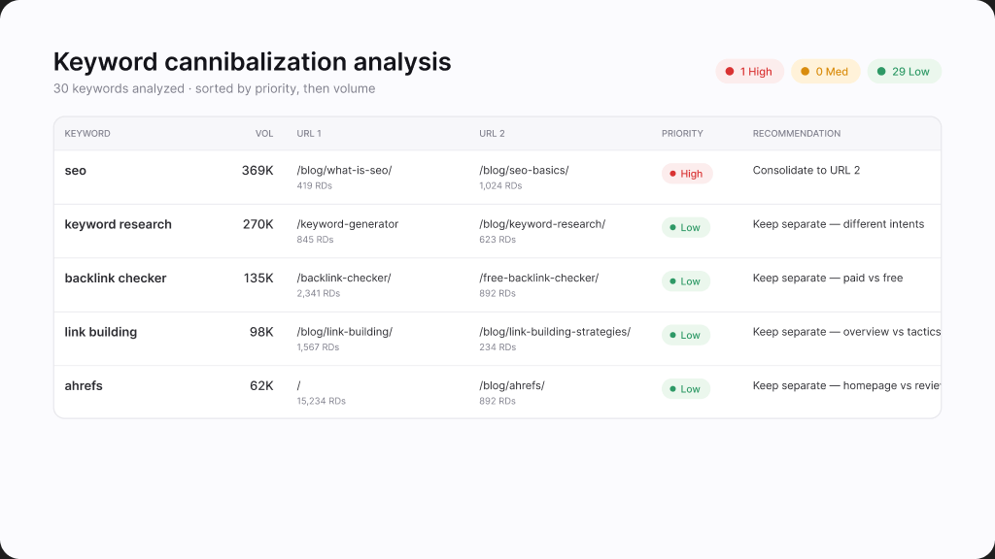
Task: Click the 369K volume value
Action: click(257, 171)
